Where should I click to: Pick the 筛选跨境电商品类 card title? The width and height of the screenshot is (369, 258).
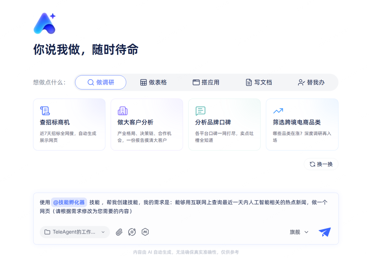tap(297, 122)
